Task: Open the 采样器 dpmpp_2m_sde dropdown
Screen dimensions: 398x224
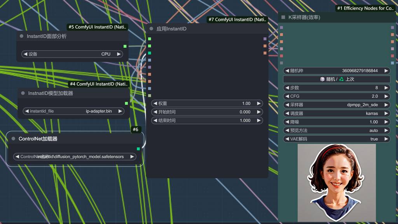Action: point(337,105)
